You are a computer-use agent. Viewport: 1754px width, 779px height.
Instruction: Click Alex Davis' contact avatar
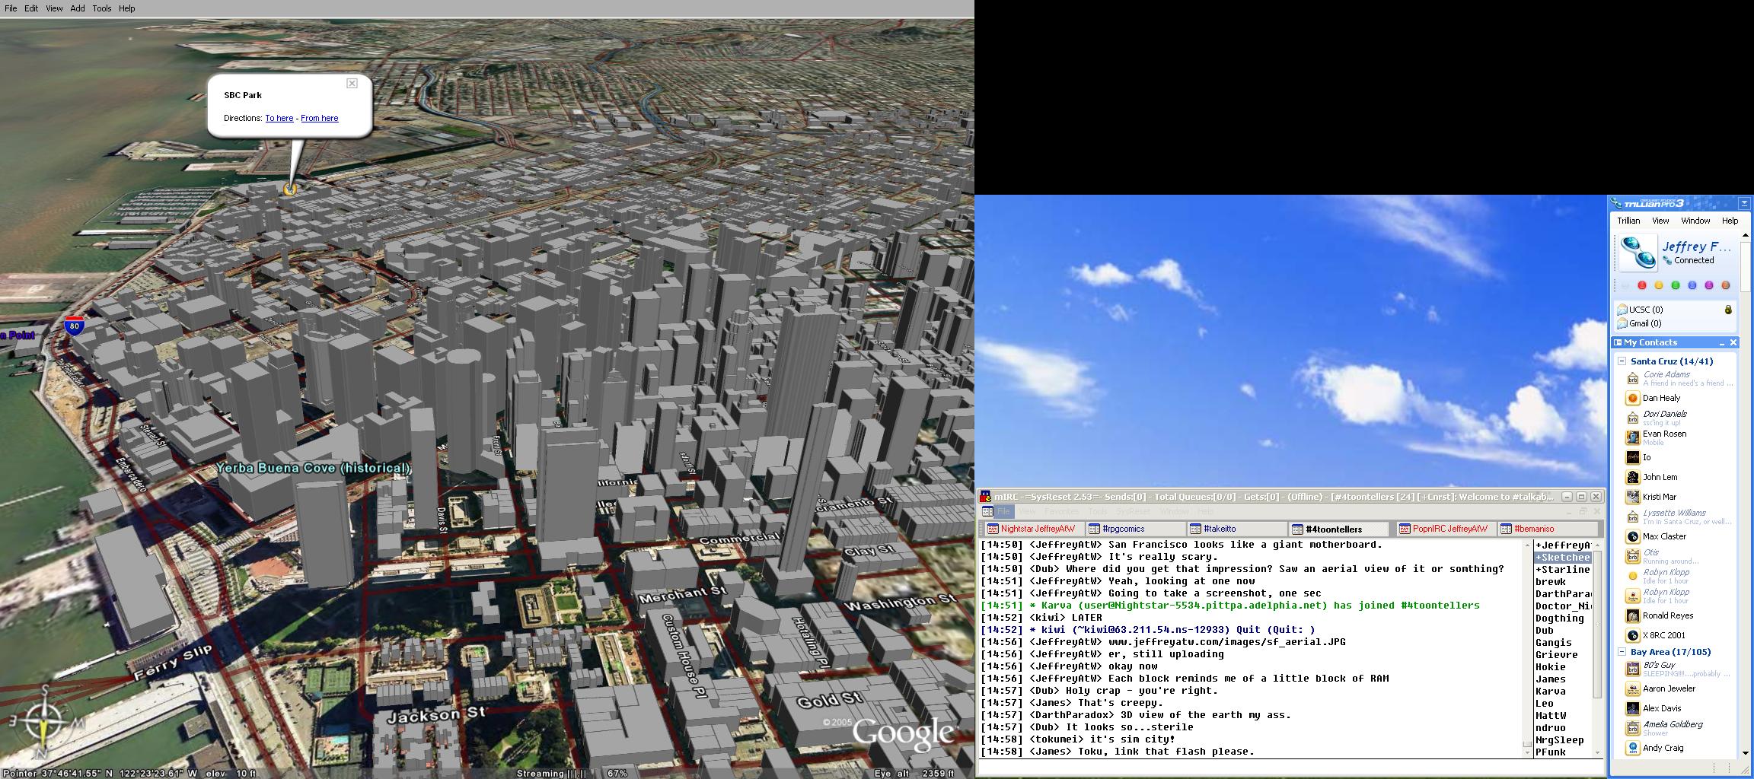coord(1632,708)
